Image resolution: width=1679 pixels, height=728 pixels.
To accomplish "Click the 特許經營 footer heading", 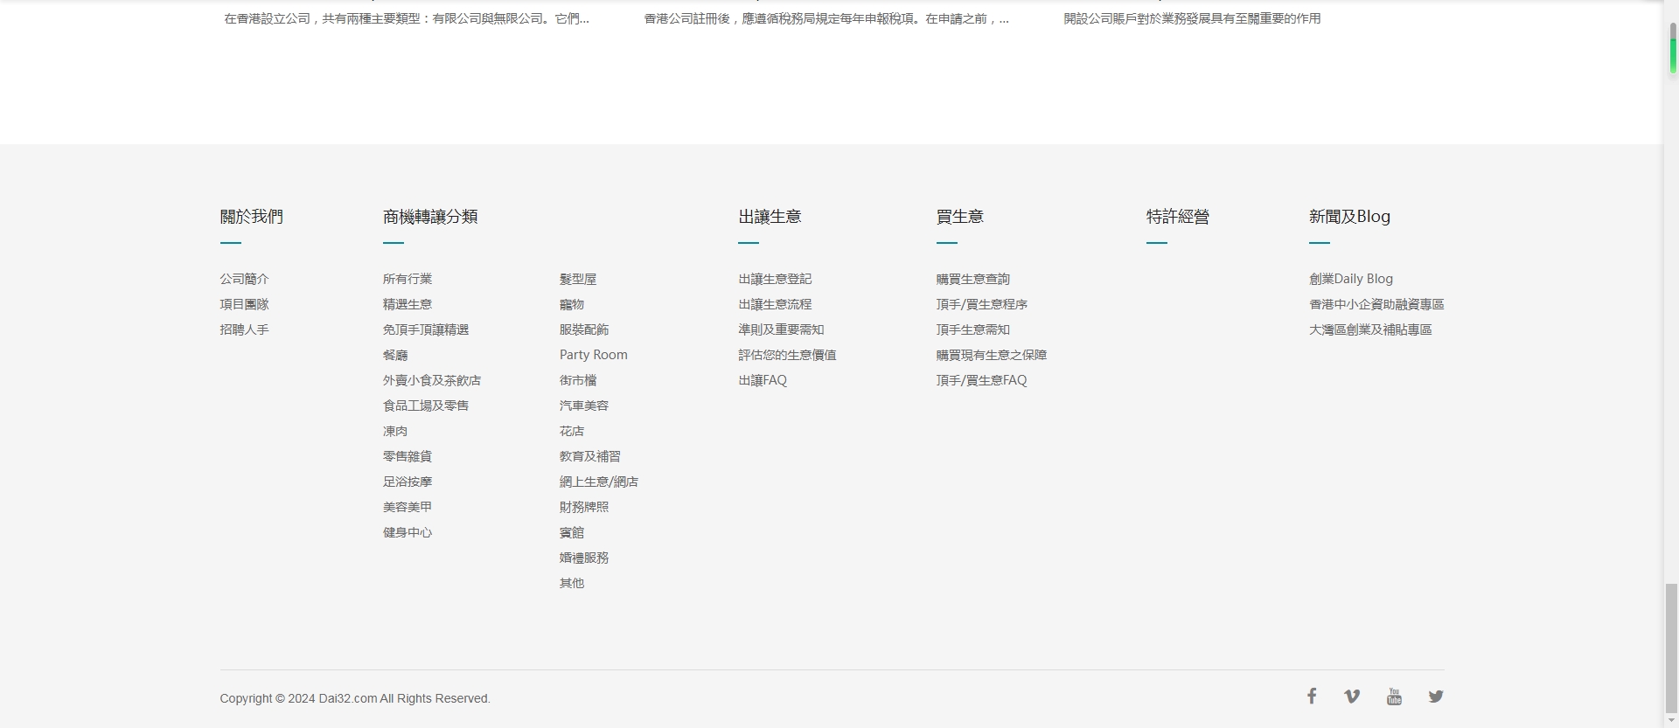I will point(1177,217).
